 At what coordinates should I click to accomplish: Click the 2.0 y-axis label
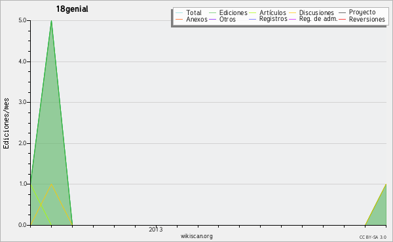[22, 143]
